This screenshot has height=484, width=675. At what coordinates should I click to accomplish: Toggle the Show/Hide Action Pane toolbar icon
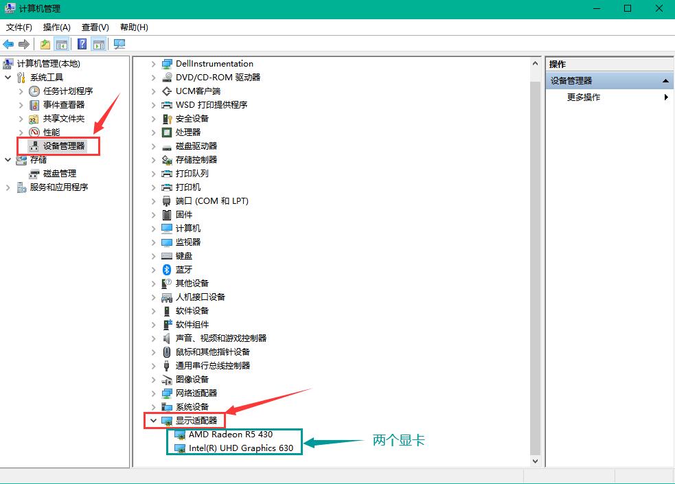coord(99,44)
